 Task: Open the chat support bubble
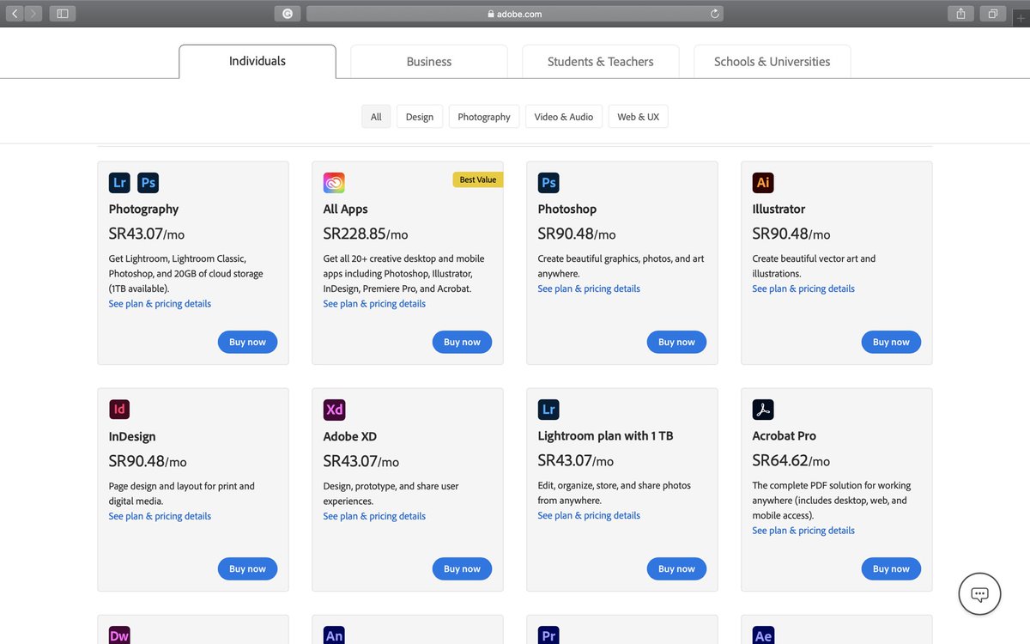979,594
